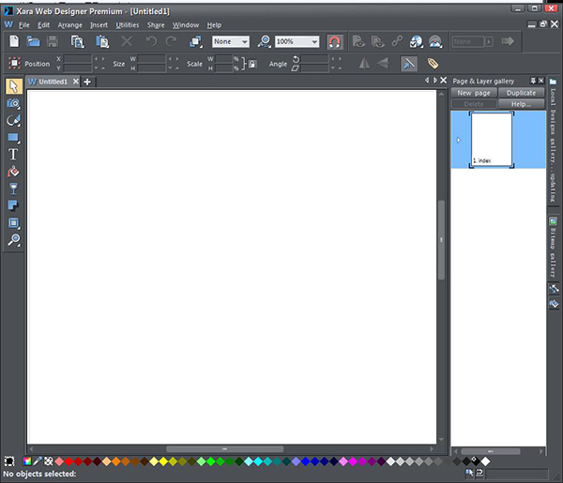Open the Utilities menu
The height and width of the screenshot is (483, 563).
pyautogui.click(x=128, y=24)
